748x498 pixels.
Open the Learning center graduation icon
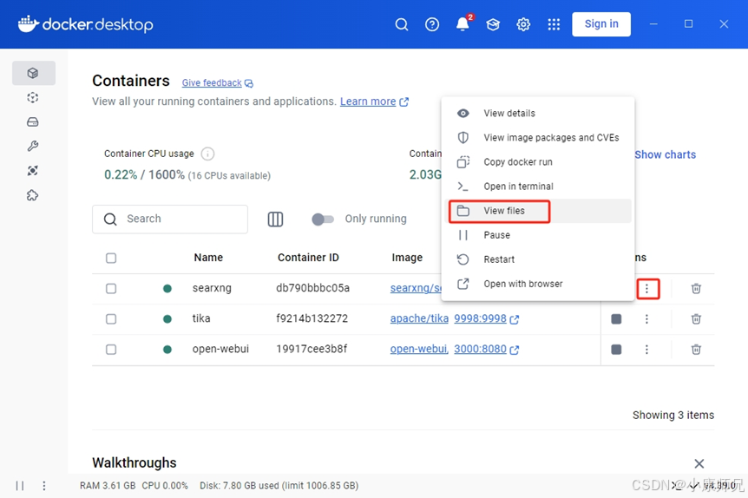493,24
